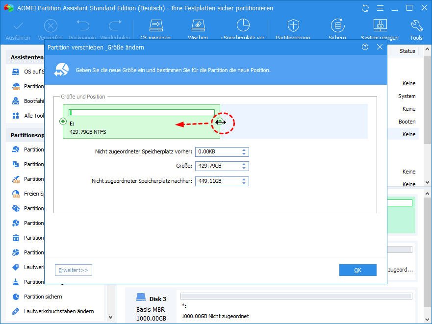The width and height of the screenshot is (432, 324).
Task: Click the OS auf SSD sidebar icon
Action: (x=16, y=72)
